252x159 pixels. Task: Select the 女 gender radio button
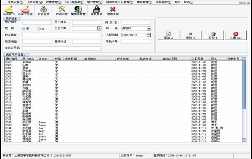click(40, 29)
